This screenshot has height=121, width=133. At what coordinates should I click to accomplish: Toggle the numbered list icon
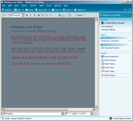coord(43,15)
